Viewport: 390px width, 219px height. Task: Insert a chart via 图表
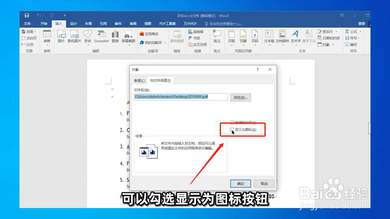click(x=115, y=36)
